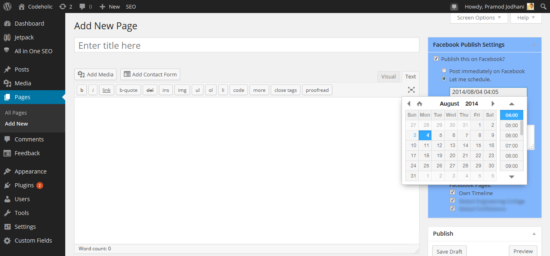Click the time list scrollbar thumb
Image resolution: width=550 pixels, height=256 pixels.
[522, 128]
